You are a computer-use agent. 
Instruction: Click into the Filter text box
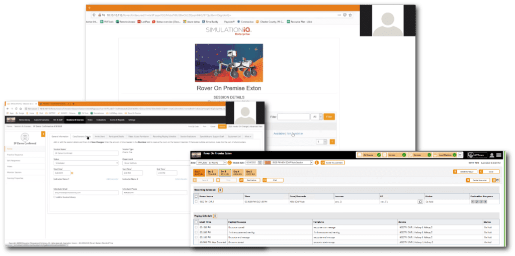coord(293,116)
